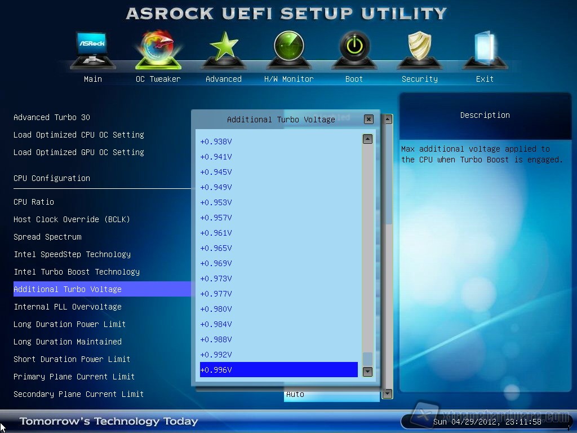Viewport: 577px width, 433px height.
Task: Click Load Optimized GPU OC Setting
Action: [x=79, y=152]
